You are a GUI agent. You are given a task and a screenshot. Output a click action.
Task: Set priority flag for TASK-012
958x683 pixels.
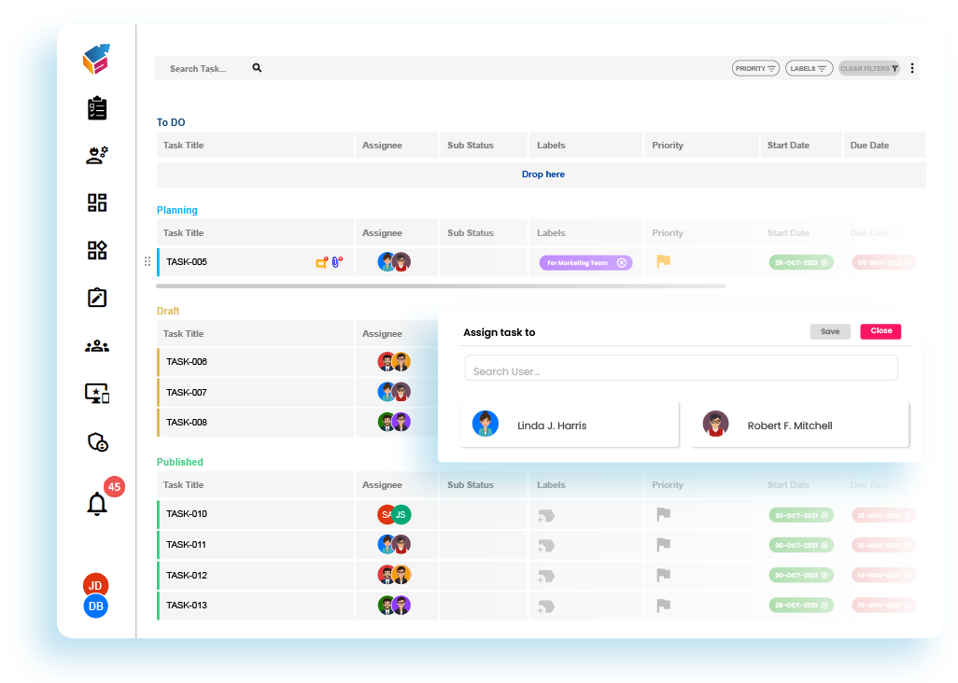click(x=664, y=575)
